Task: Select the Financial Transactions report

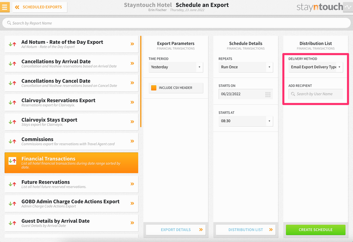Action: pos(71,163)
